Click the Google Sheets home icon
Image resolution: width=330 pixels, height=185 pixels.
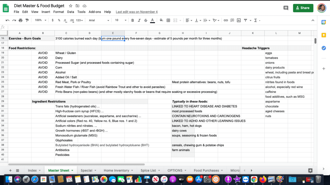pyautogui.click(x=6, y=8)
